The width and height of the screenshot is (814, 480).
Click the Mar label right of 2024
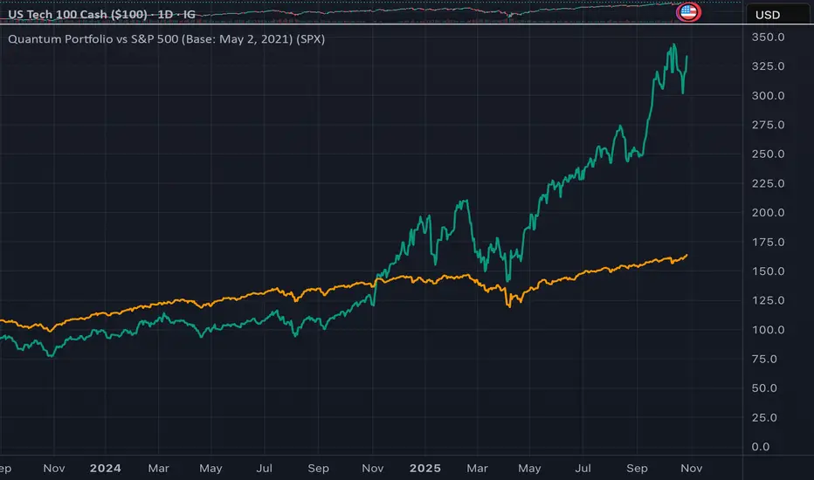coord(158,468)
